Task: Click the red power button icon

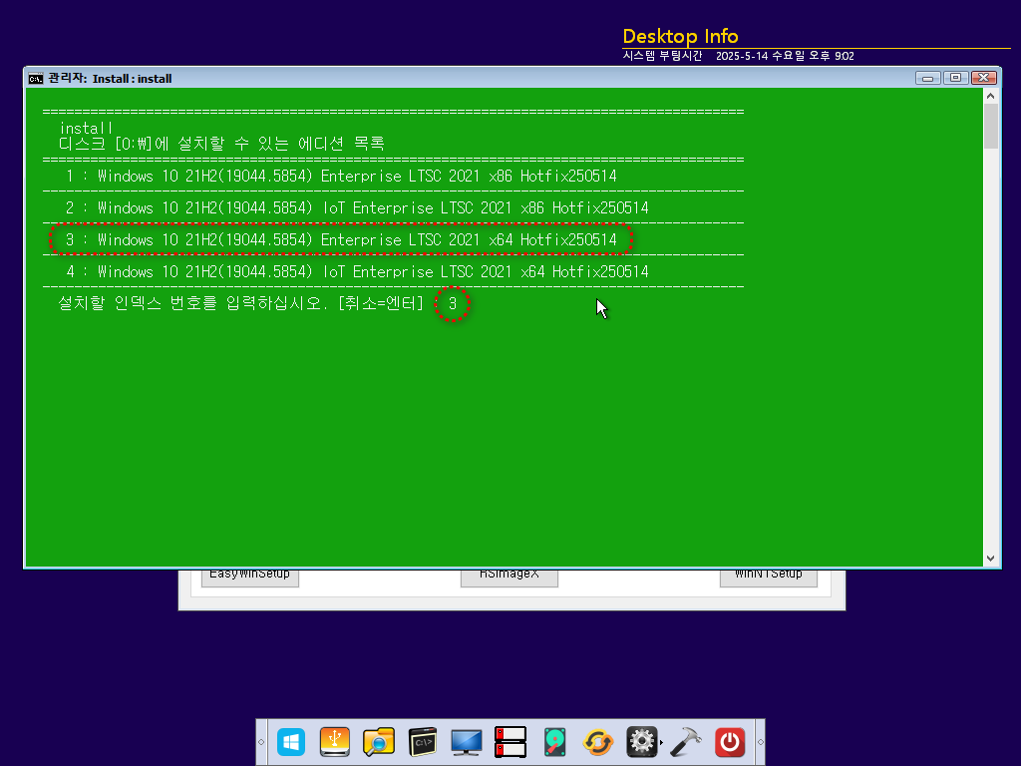Action: click(x=730, y=742)
